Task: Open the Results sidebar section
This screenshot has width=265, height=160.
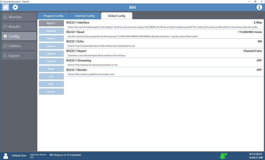Action: tap(19, 26)
